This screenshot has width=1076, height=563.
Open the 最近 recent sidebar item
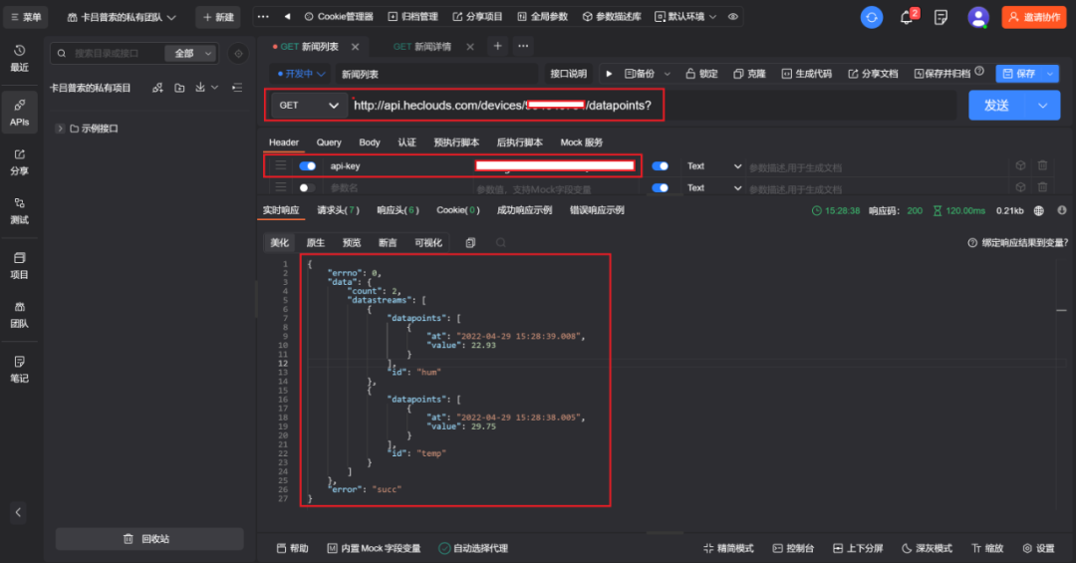(19, 59)
